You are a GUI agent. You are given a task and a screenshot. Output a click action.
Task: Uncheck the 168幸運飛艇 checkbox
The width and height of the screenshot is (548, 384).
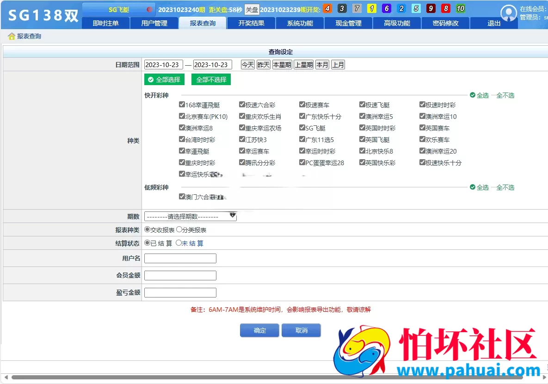tap(182, 104)
